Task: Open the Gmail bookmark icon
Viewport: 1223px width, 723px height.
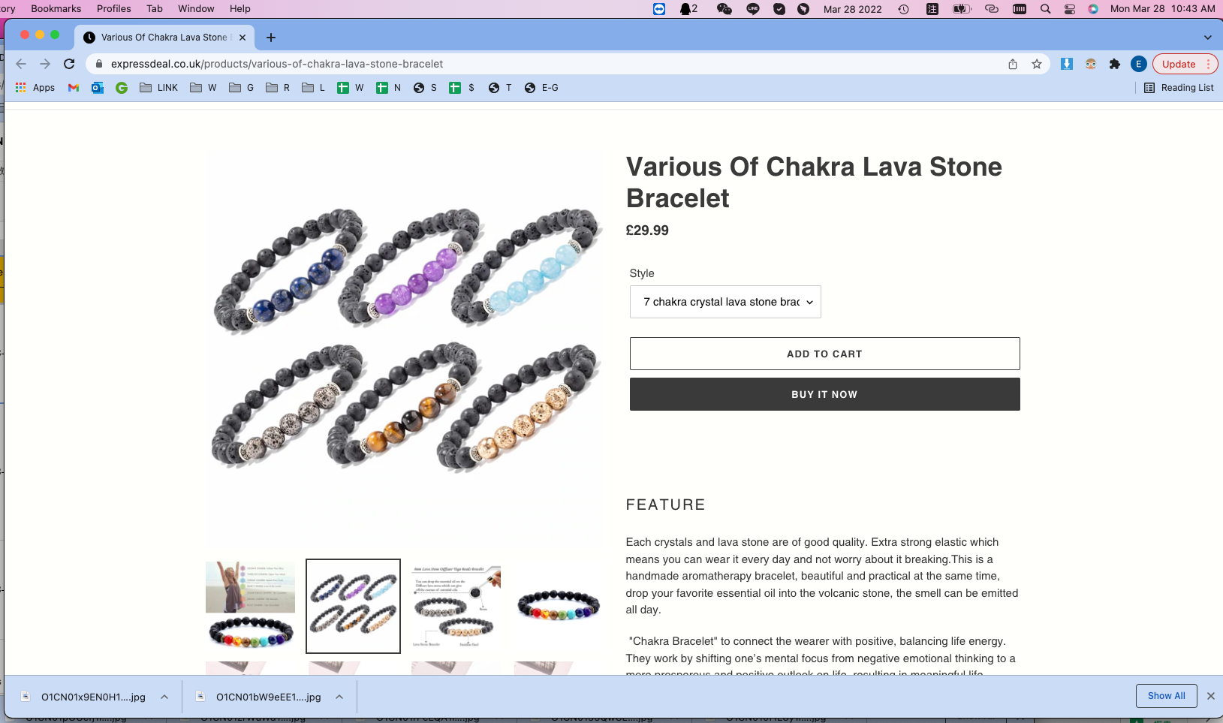Action: [x=74, y=88]
